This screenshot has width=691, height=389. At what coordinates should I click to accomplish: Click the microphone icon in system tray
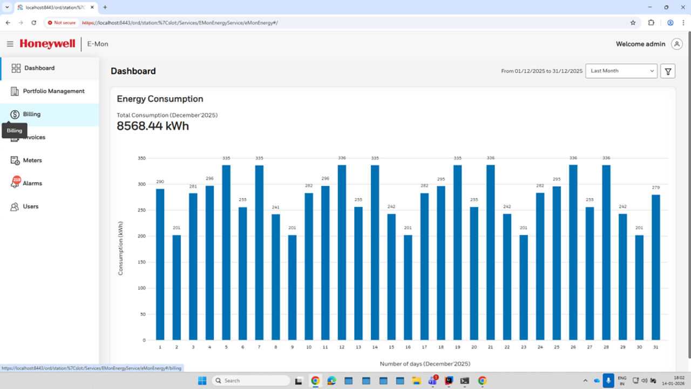click(608, 380)
